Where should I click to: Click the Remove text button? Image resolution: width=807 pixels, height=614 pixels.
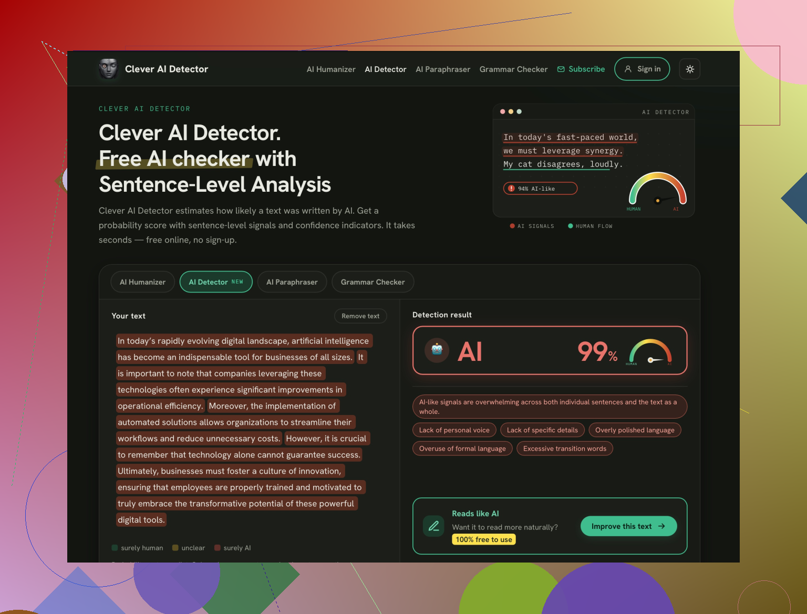[x=360, y=316]
